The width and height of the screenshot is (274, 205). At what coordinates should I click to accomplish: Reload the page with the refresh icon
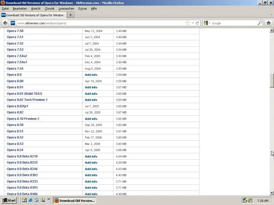point(197,23)
